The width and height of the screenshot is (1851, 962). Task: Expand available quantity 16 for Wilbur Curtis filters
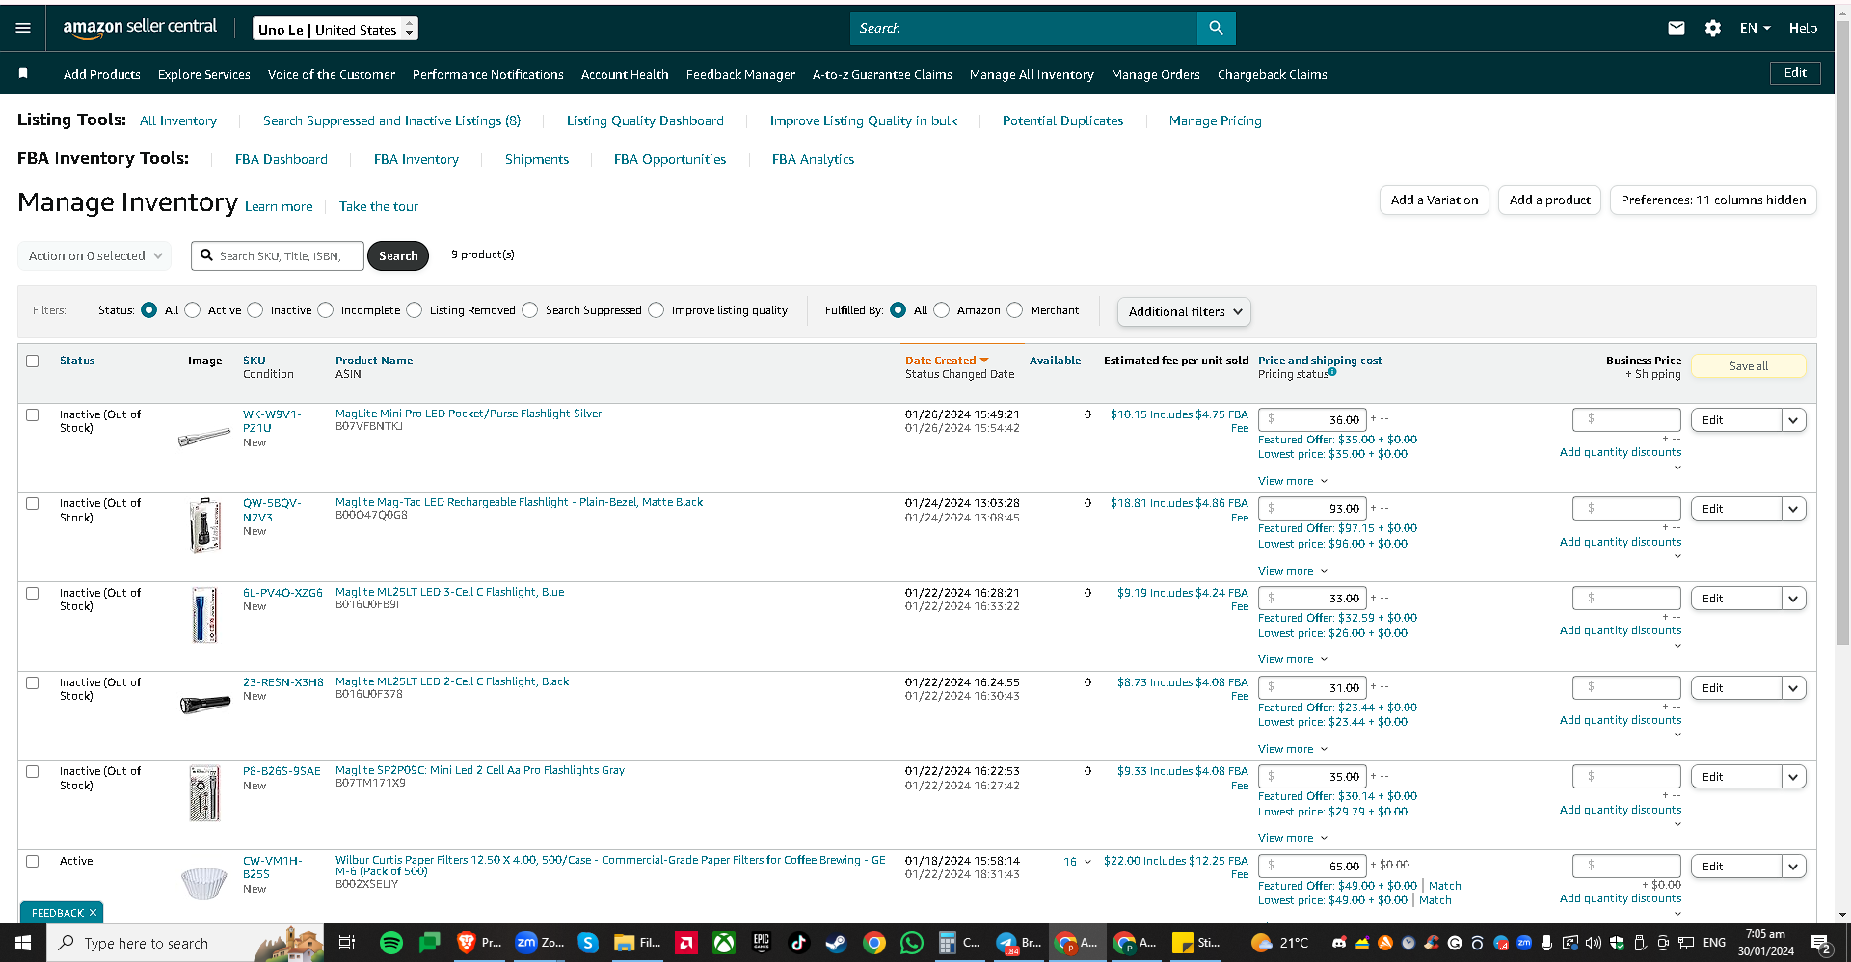point(1078,861)
